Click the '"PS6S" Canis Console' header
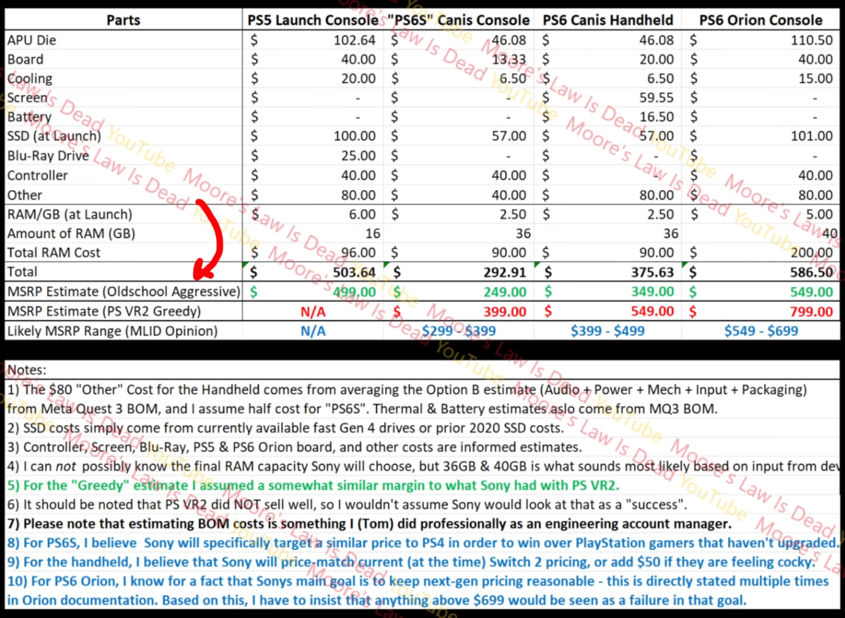Screen dimensions: 845x618 coord(458,20)
